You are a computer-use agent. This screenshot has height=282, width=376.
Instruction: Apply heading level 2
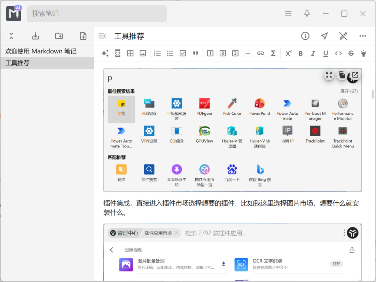223,53
